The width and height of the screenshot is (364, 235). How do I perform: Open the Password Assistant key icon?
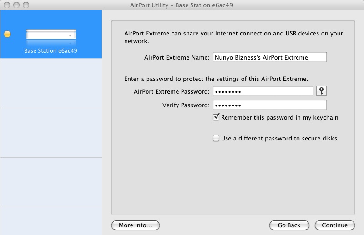(x=322, y=91)
